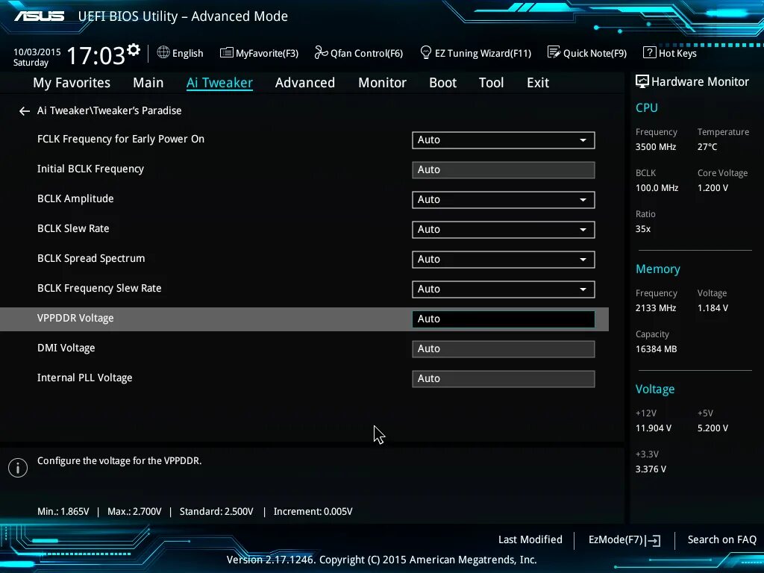Click the 17:03 clock display
The height and width of the screenshot is (573, 764).
(96, 55)
